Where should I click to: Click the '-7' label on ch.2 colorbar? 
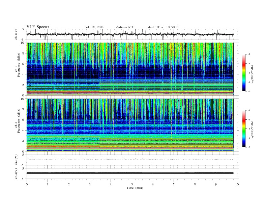[x=248, y=147]
